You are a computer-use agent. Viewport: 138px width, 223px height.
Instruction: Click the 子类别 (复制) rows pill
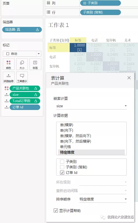101,12
